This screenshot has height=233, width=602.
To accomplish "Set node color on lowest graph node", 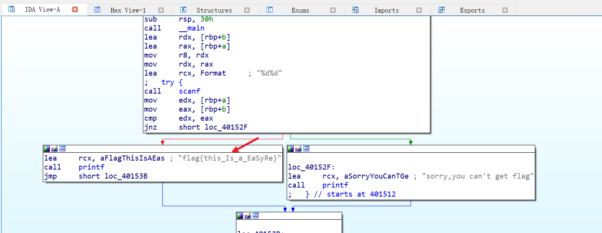I will (x=240, y=216).
